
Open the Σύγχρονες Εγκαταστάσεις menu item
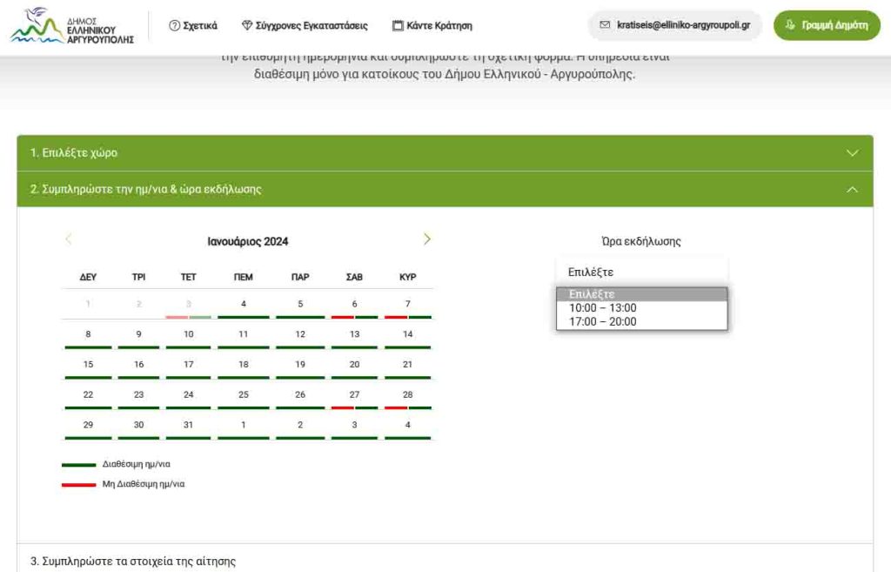312,26
